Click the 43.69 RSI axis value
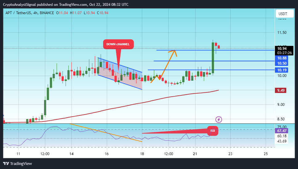The image size is (298, 169). click(x=282, y=141)
